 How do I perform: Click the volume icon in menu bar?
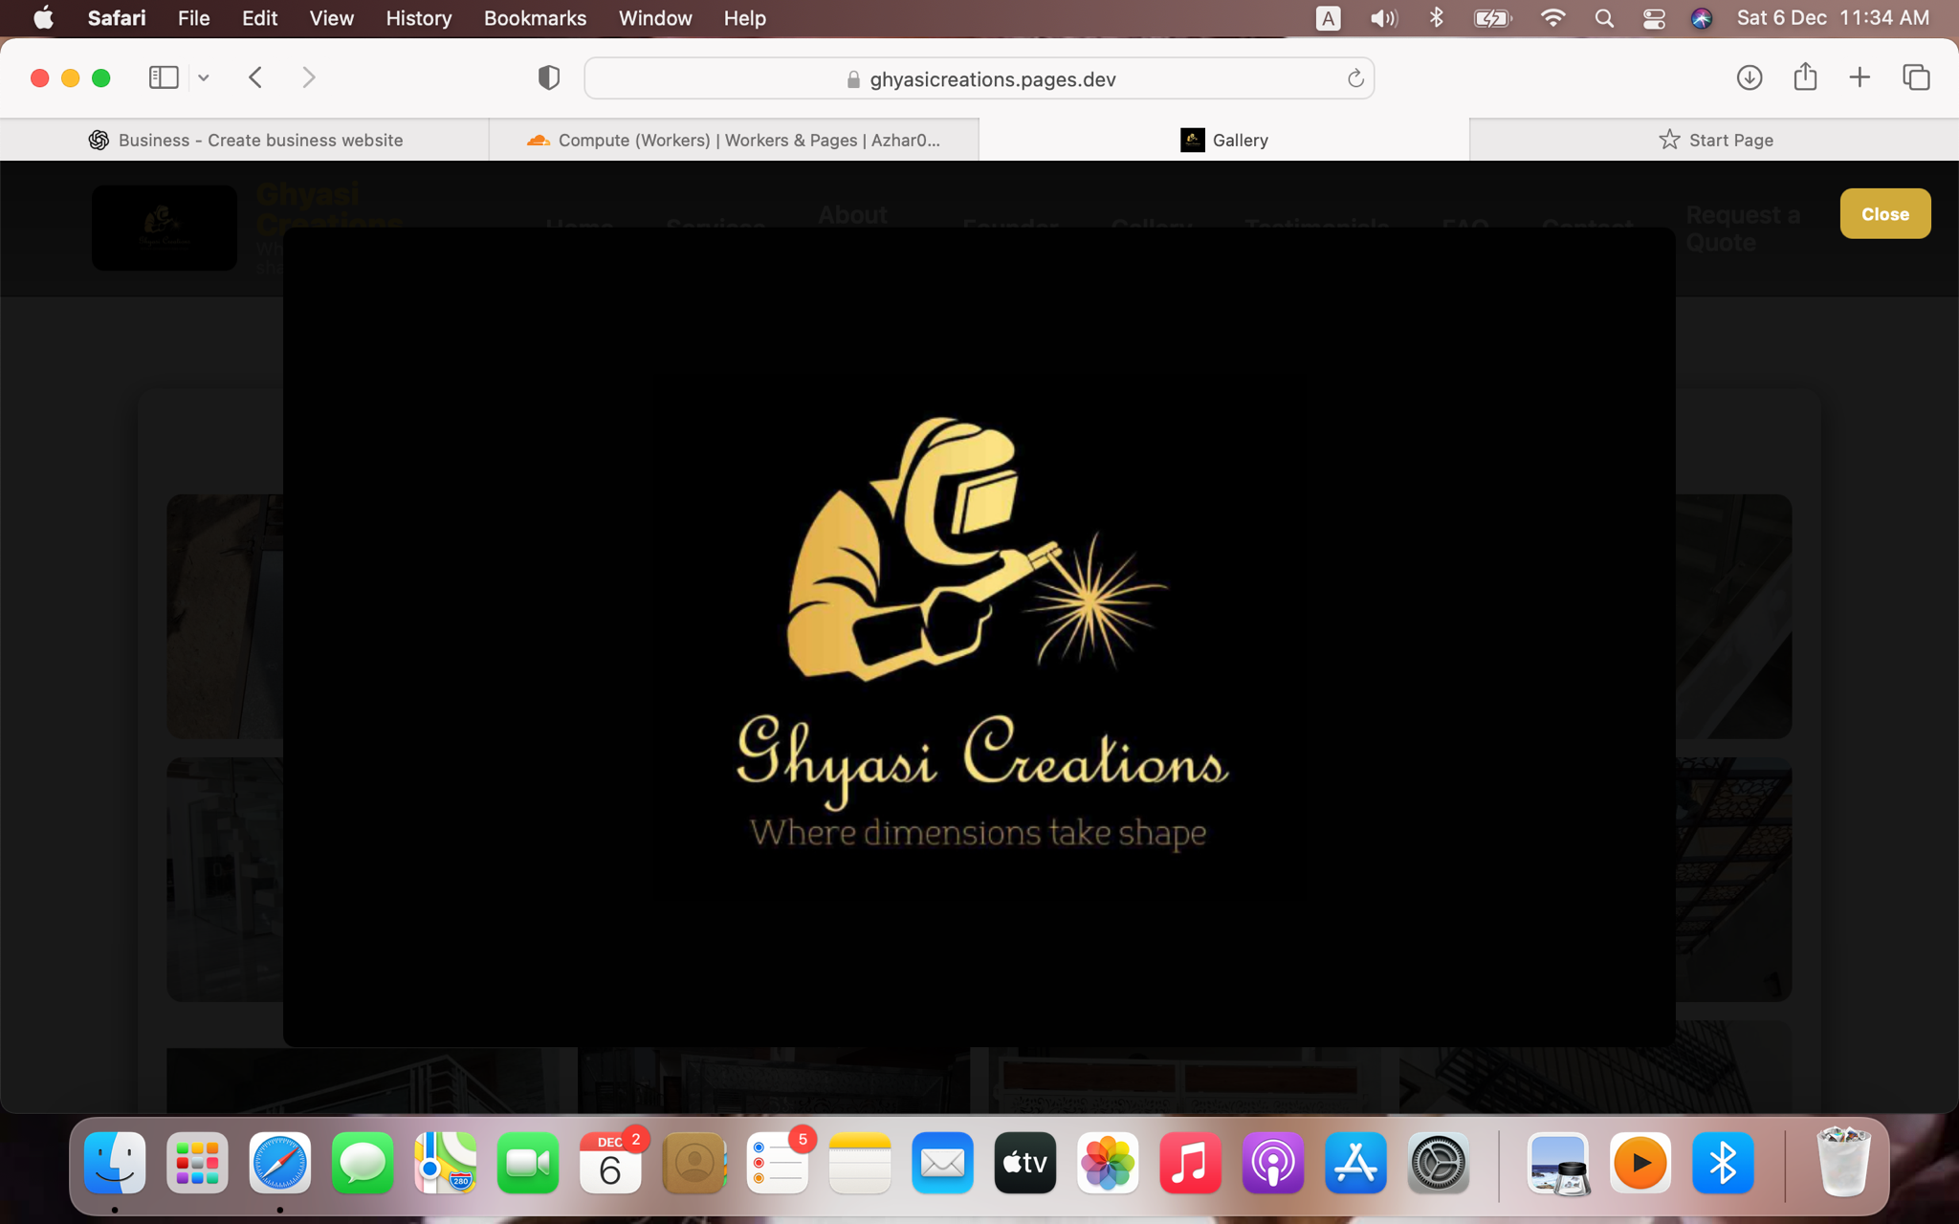coord(1383,18)
